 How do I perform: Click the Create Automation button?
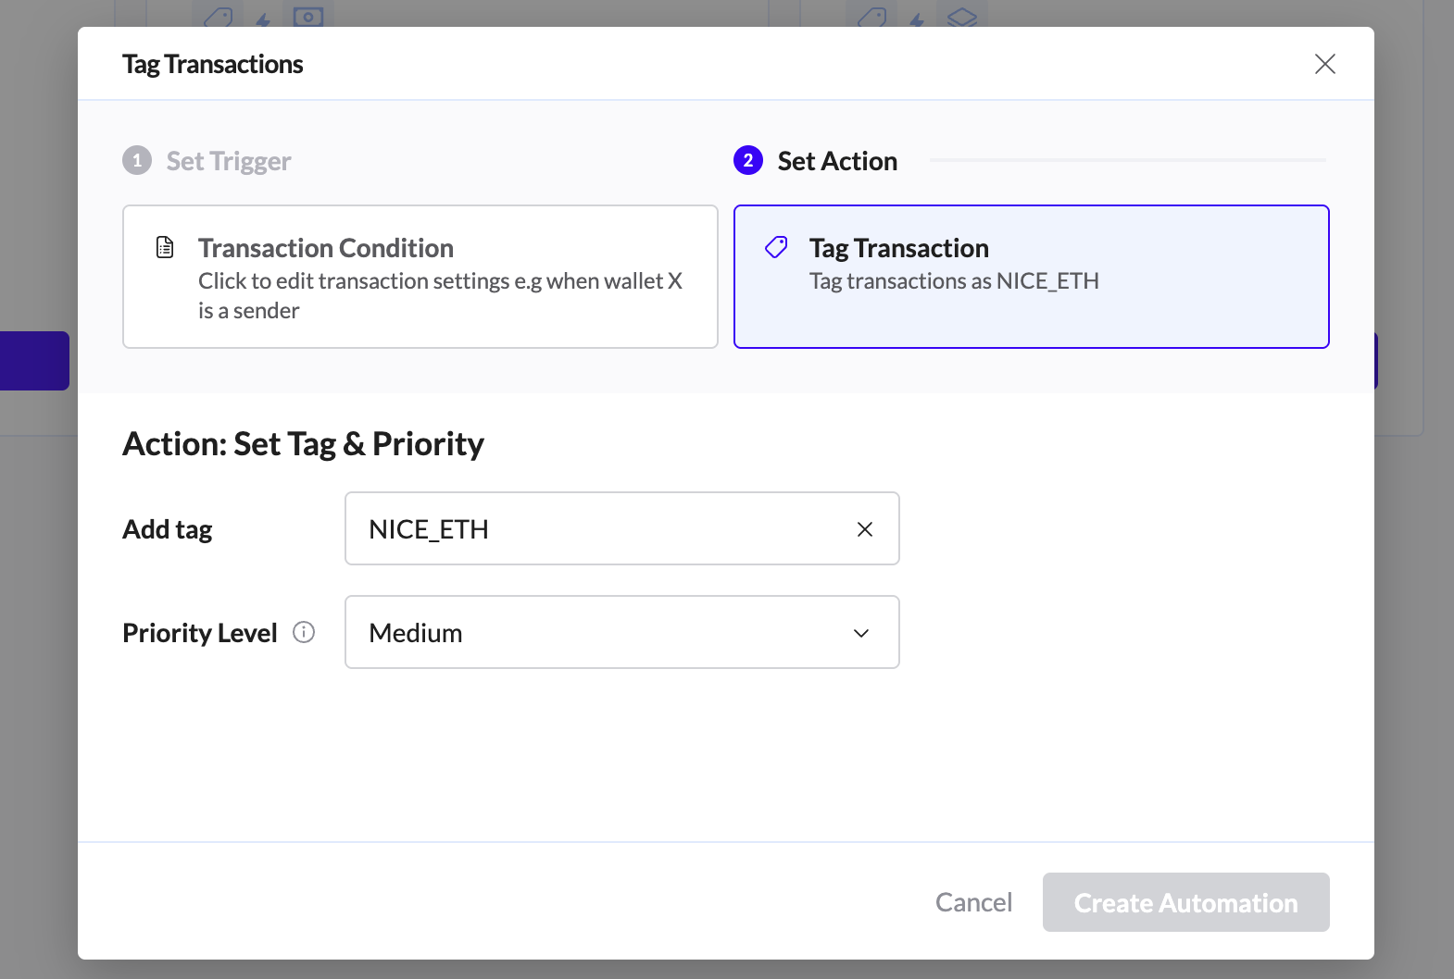pyautogui.click(x=1185, y=902)
